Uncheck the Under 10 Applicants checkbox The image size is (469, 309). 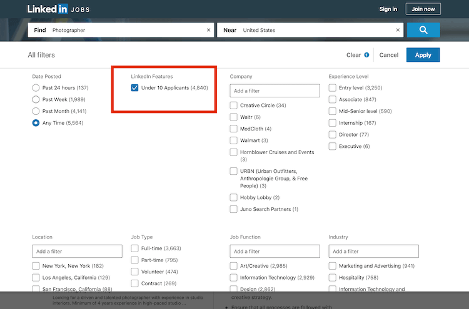coord(135,88)
